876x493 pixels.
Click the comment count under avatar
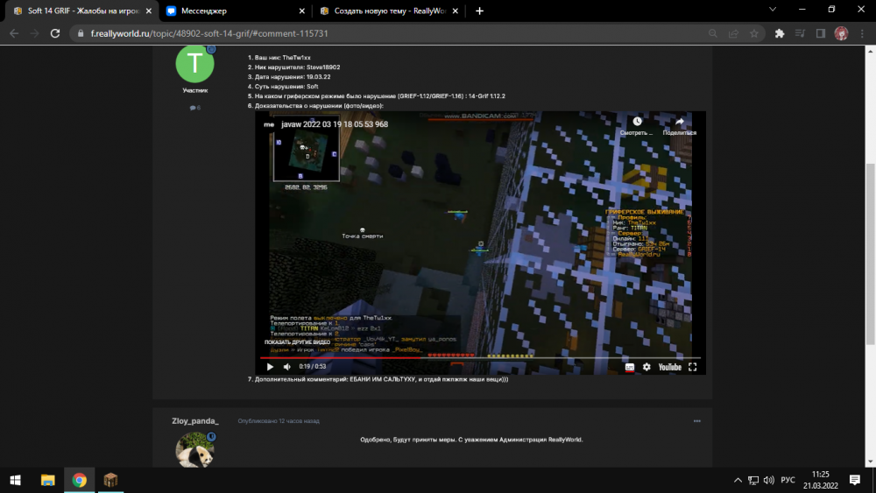point(195,108)
